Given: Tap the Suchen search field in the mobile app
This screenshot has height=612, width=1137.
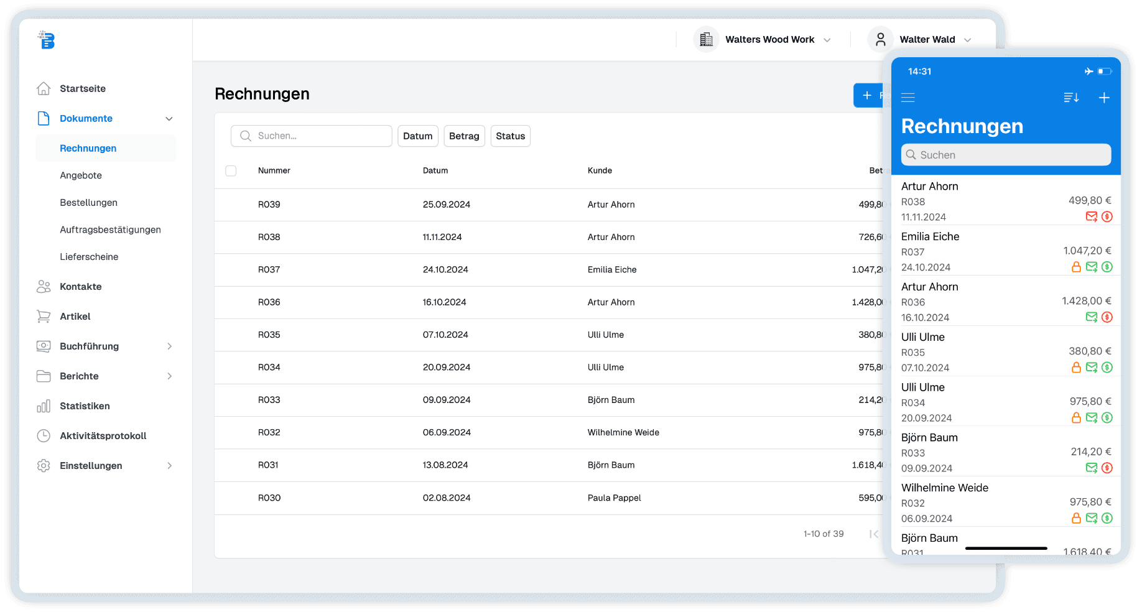Looking at the screenshot, I should (x=1006, y=155).
